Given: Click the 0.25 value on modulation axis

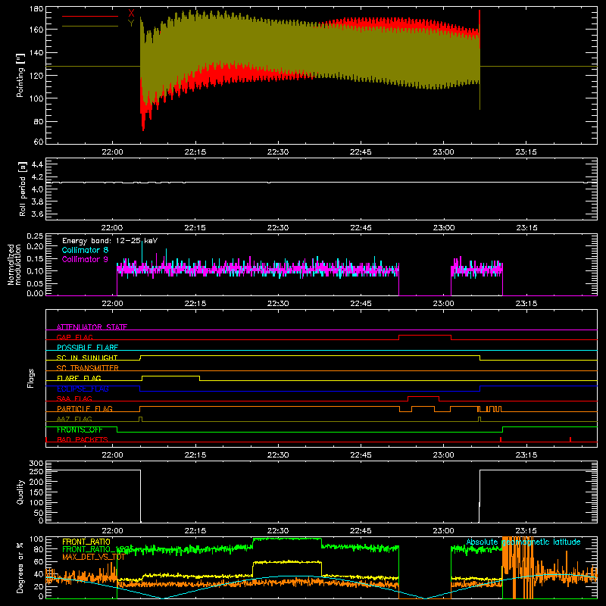Looking at the screenshot, I should pyautogui.click(x=35, y=236).
